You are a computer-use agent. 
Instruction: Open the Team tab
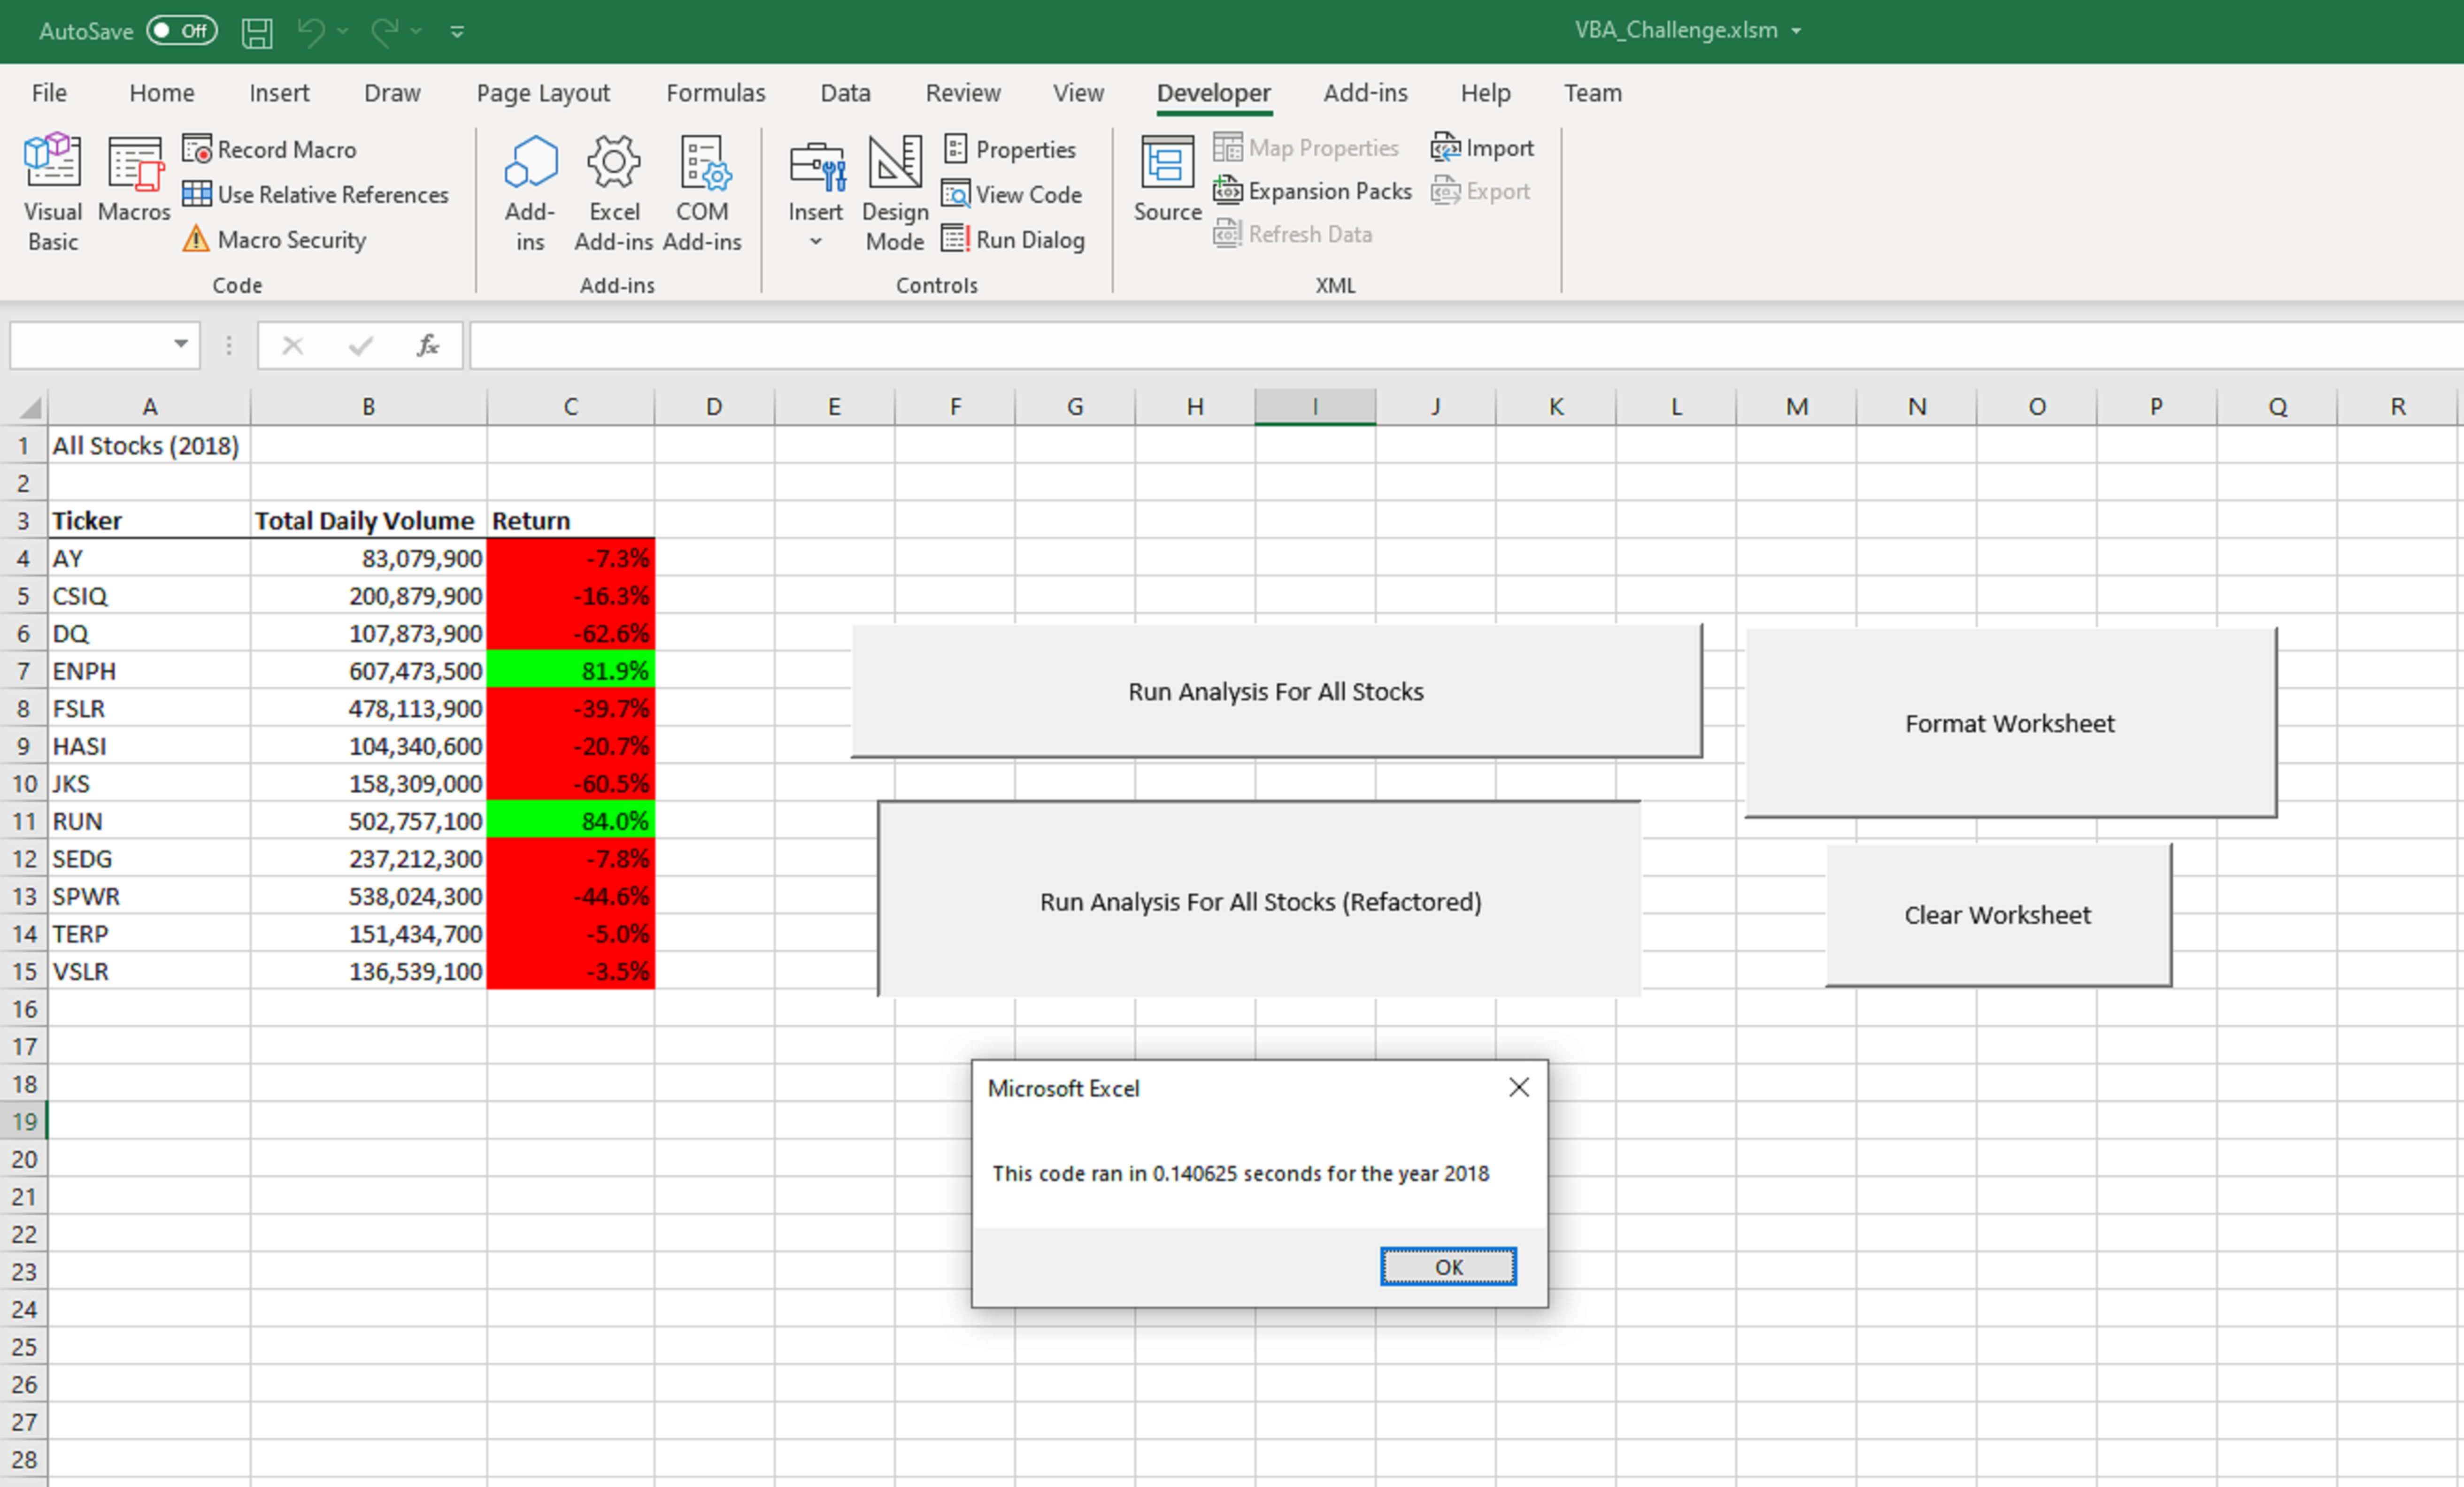coord(1593,93)
